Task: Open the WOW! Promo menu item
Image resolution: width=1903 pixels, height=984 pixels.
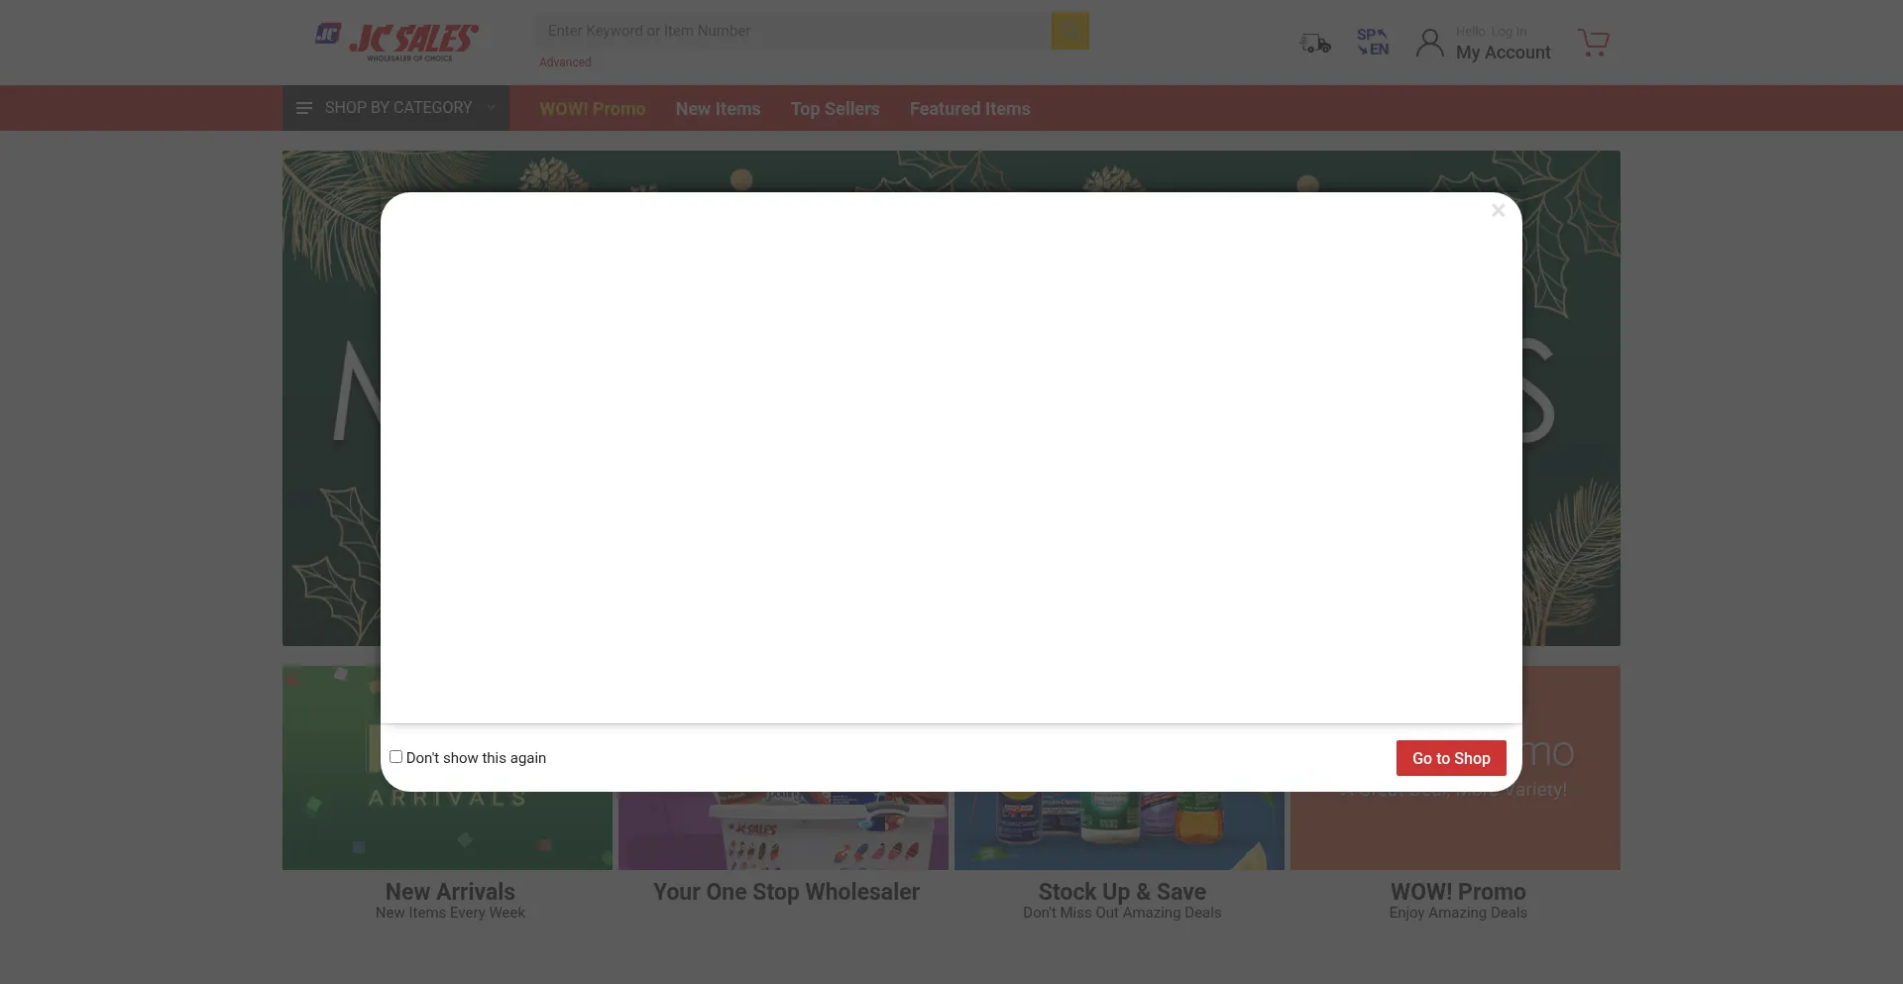Action: tap(593, 109)
